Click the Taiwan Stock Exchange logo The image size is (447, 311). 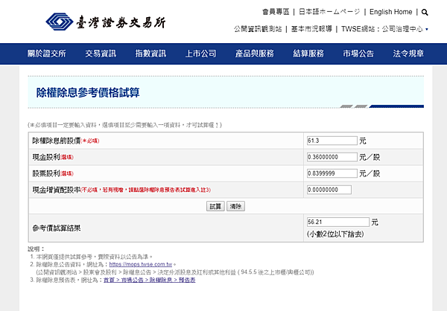[106, 22]
